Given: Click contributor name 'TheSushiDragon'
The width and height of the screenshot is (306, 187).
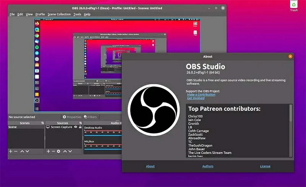Looking at the screenshot, I should pos(200,145).
